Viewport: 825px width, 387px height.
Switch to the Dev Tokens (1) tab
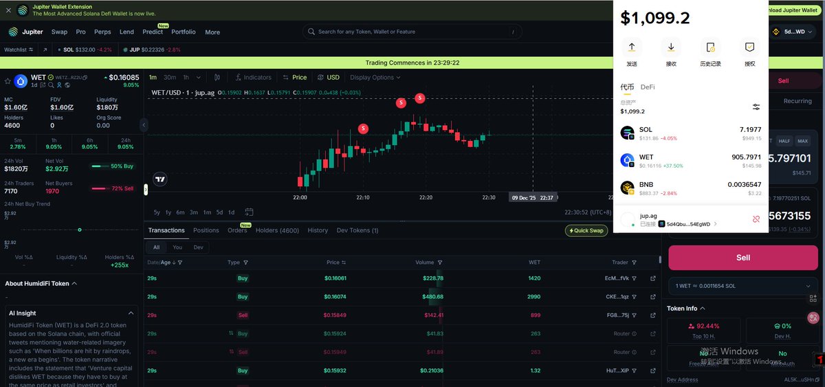pyautogui.click(x=357, y=230)
